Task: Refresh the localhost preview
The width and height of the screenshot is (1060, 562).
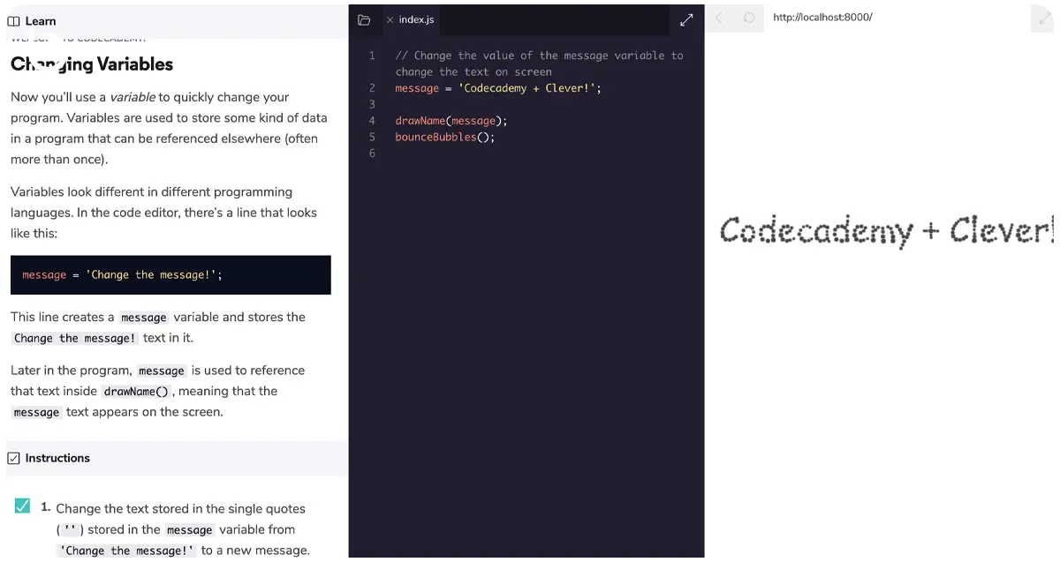Action: 749,18
